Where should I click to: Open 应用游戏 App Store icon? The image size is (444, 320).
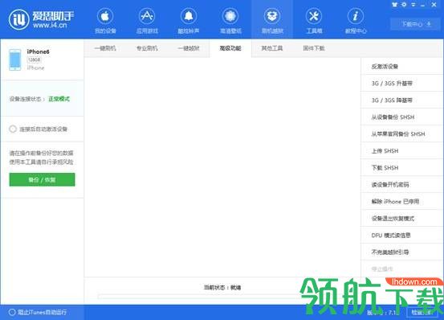point(147,20)
